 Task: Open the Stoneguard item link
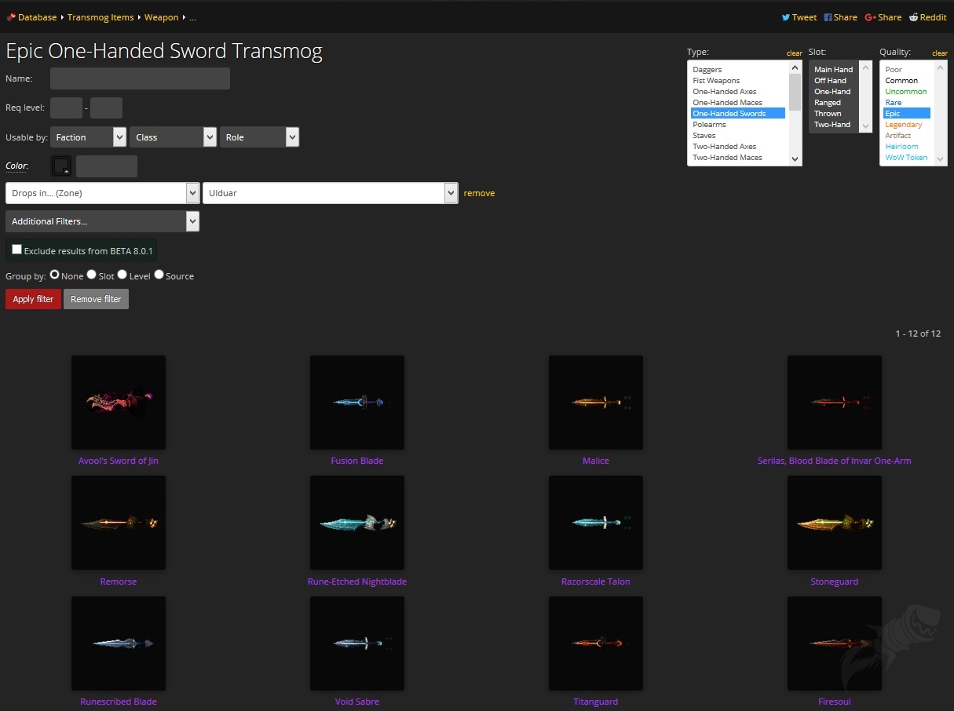coord(835,582)
